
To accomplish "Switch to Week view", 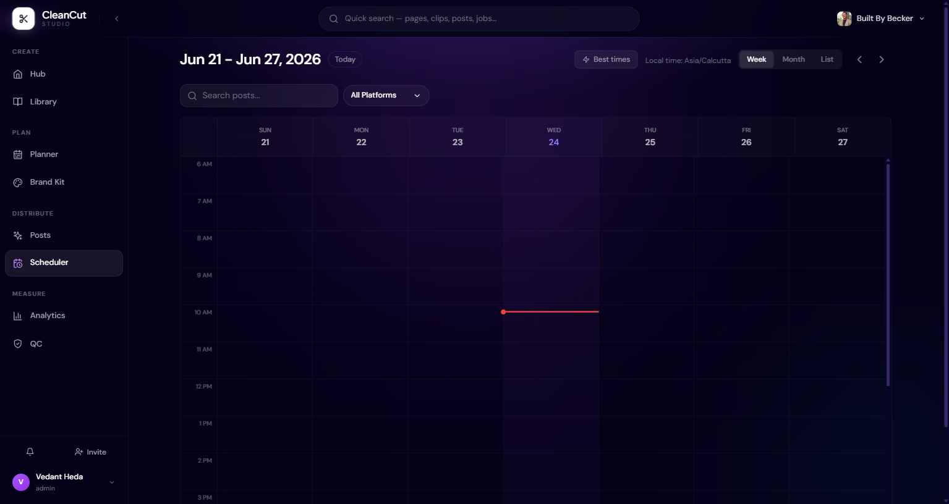I will pyautogui.click(x=756, y=59).
